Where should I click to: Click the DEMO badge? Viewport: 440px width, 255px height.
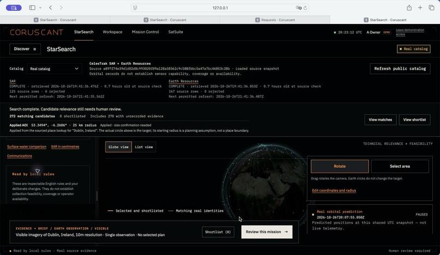click(x=387, y=32)
